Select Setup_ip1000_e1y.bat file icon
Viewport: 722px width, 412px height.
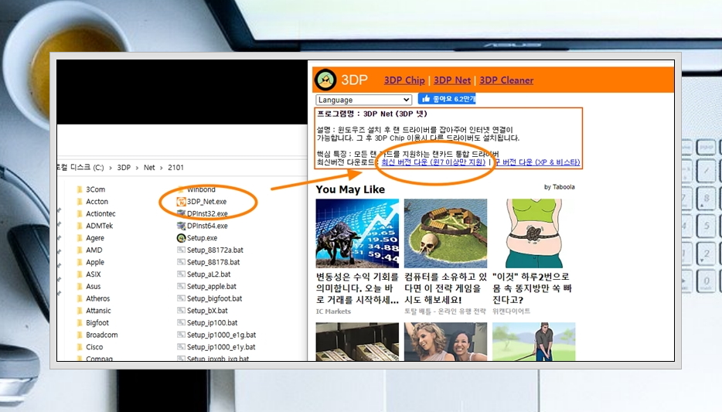point(181,347)
